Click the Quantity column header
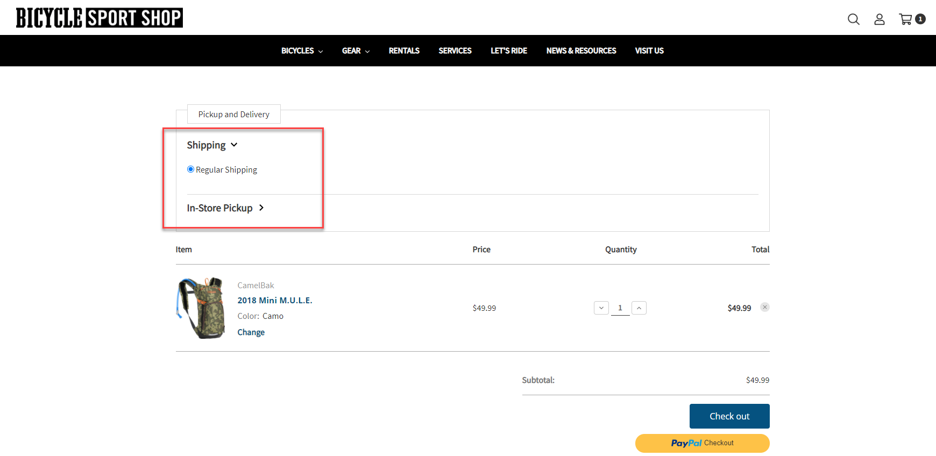Screen dimensions: 936x456 coord(621,250)
